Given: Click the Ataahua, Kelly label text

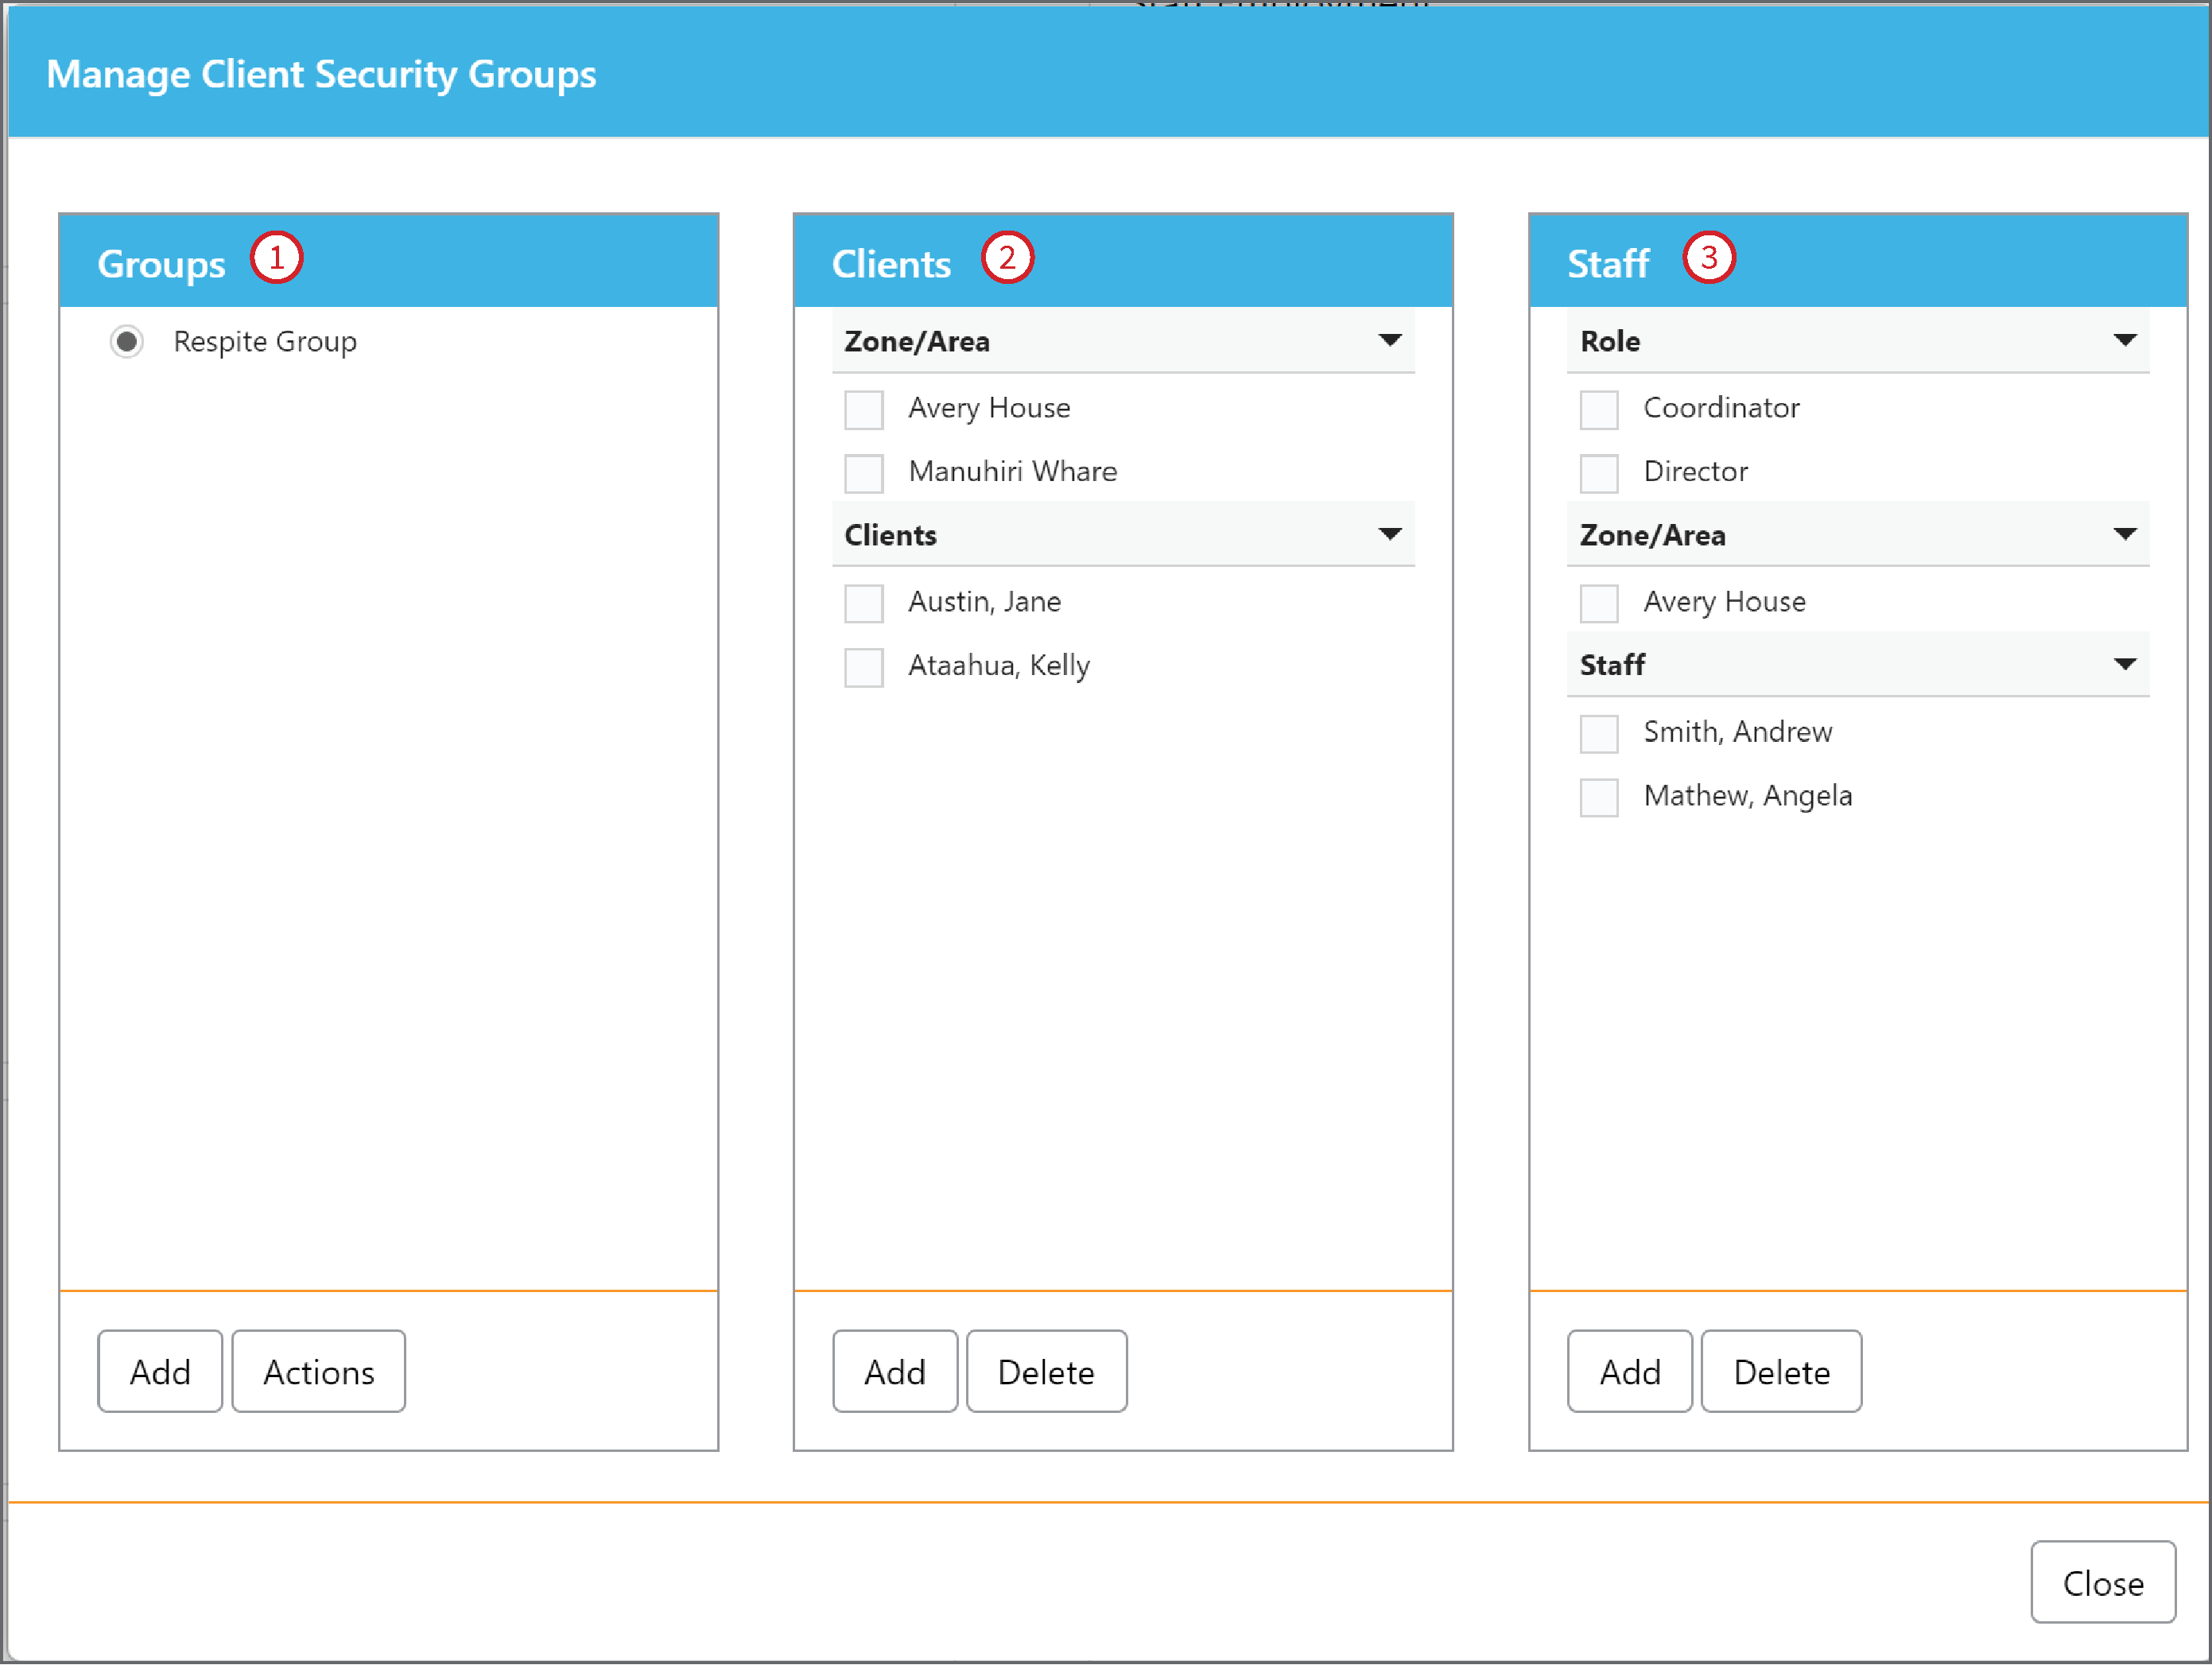Looking at the screenshot, I should 999,667.
